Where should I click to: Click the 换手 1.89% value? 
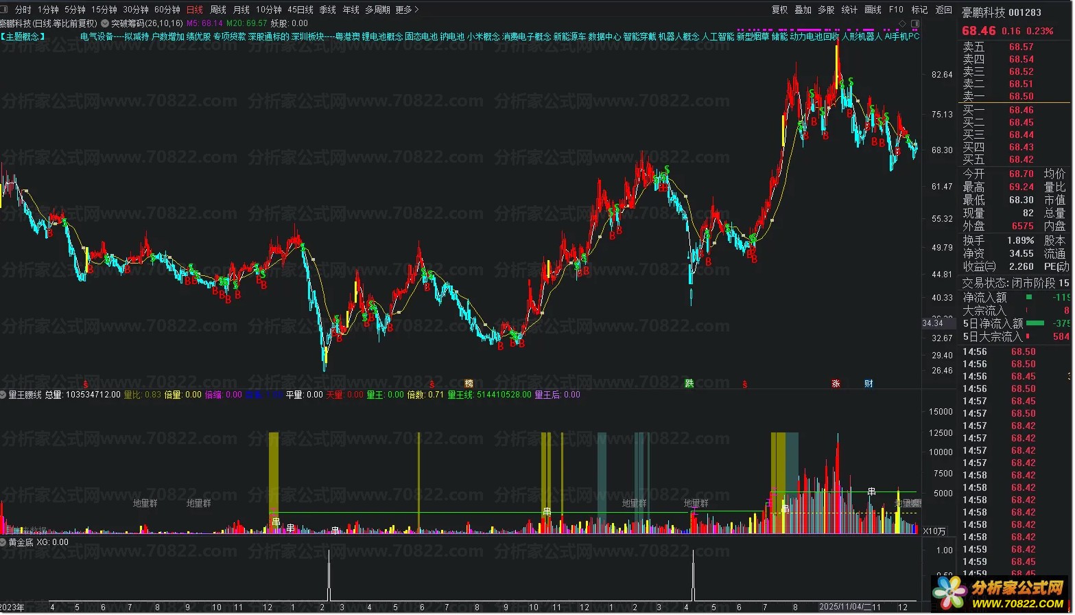coord(1020,240)
